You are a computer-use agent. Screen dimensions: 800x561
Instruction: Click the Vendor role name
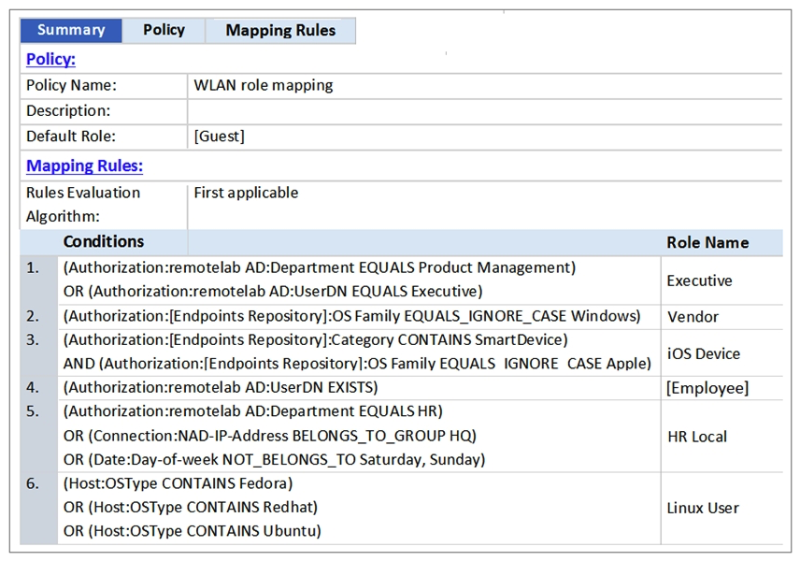(x=693, y=317)
